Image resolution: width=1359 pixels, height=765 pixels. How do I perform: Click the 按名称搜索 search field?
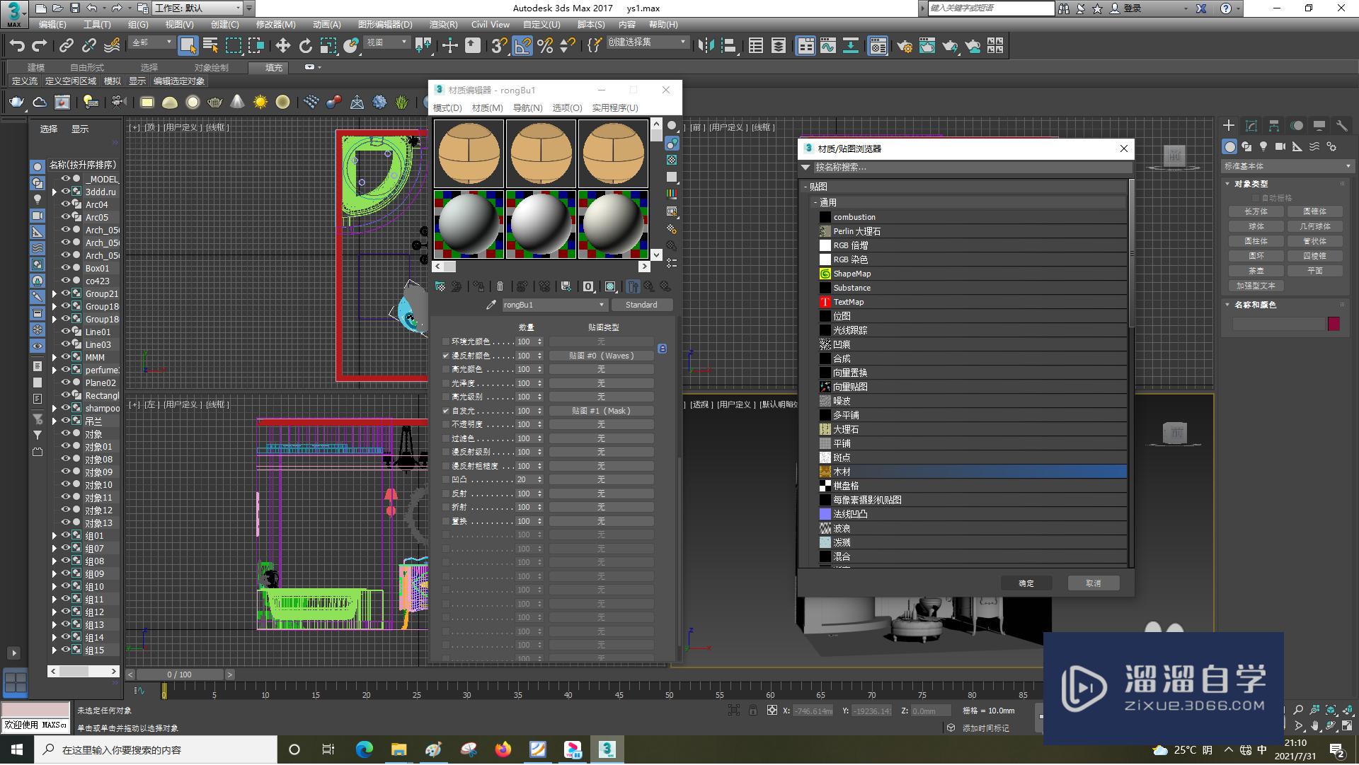pos(972,168)
